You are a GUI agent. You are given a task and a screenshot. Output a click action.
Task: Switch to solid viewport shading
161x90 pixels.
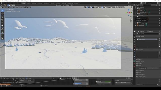[99, 7]
